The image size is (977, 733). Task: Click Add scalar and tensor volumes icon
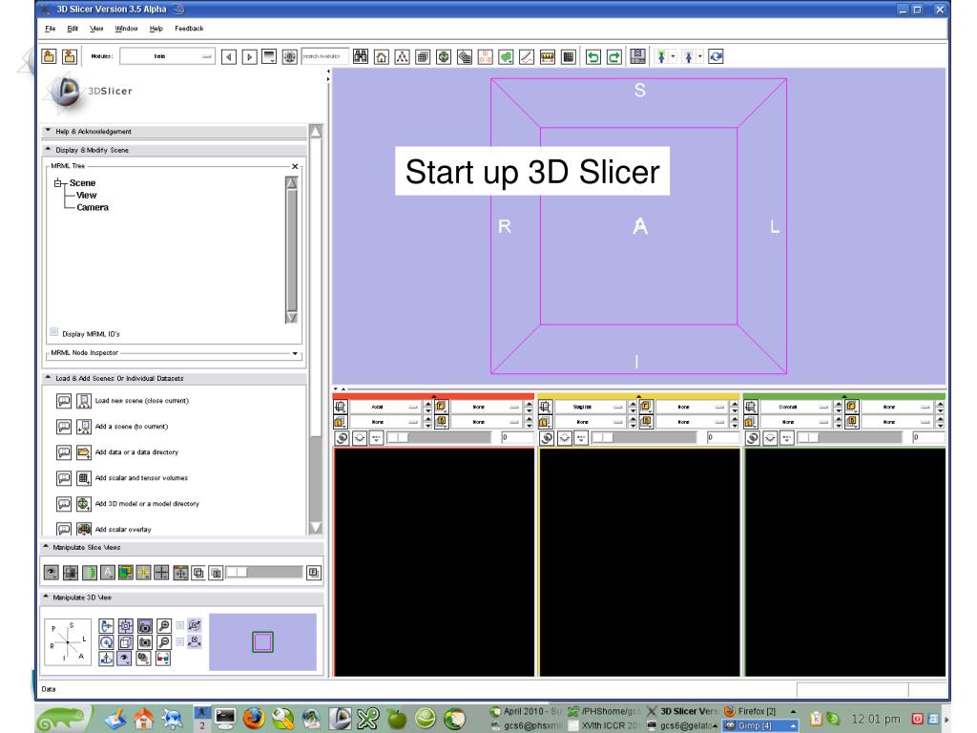[84, 478]
